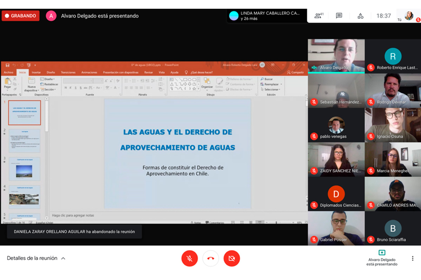Toggle Comentarios pane in PowerPoint status bar

(x=215, y=223)
